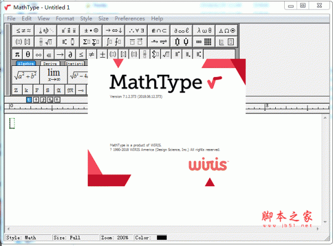
Task: Open the fraction and radical templates palette
Action: point(46,42)
